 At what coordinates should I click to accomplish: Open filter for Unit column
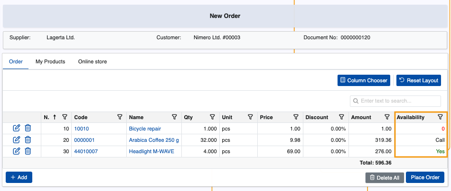click(250, 117)
